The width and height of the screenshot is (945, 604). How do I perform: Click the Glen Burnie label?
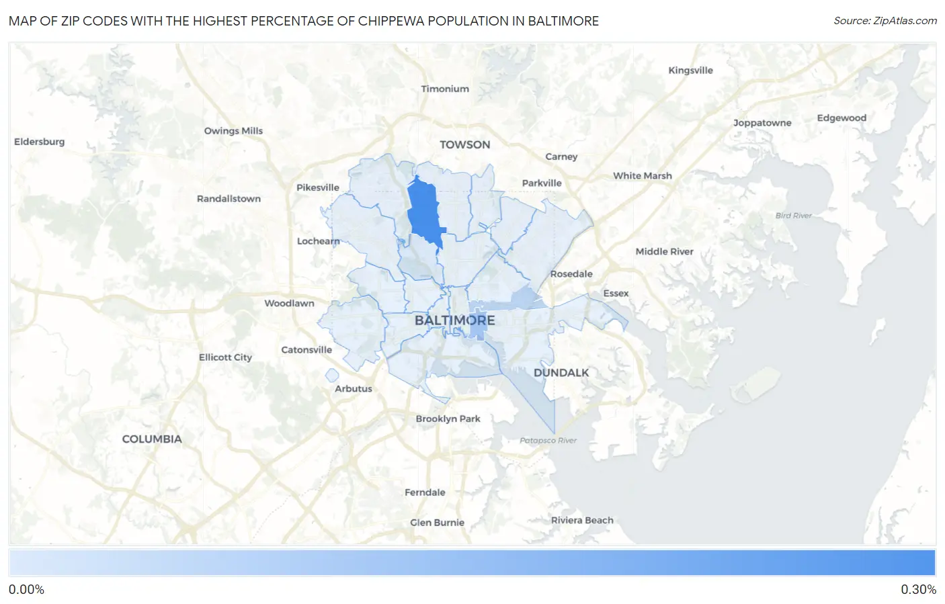point(437,523)
